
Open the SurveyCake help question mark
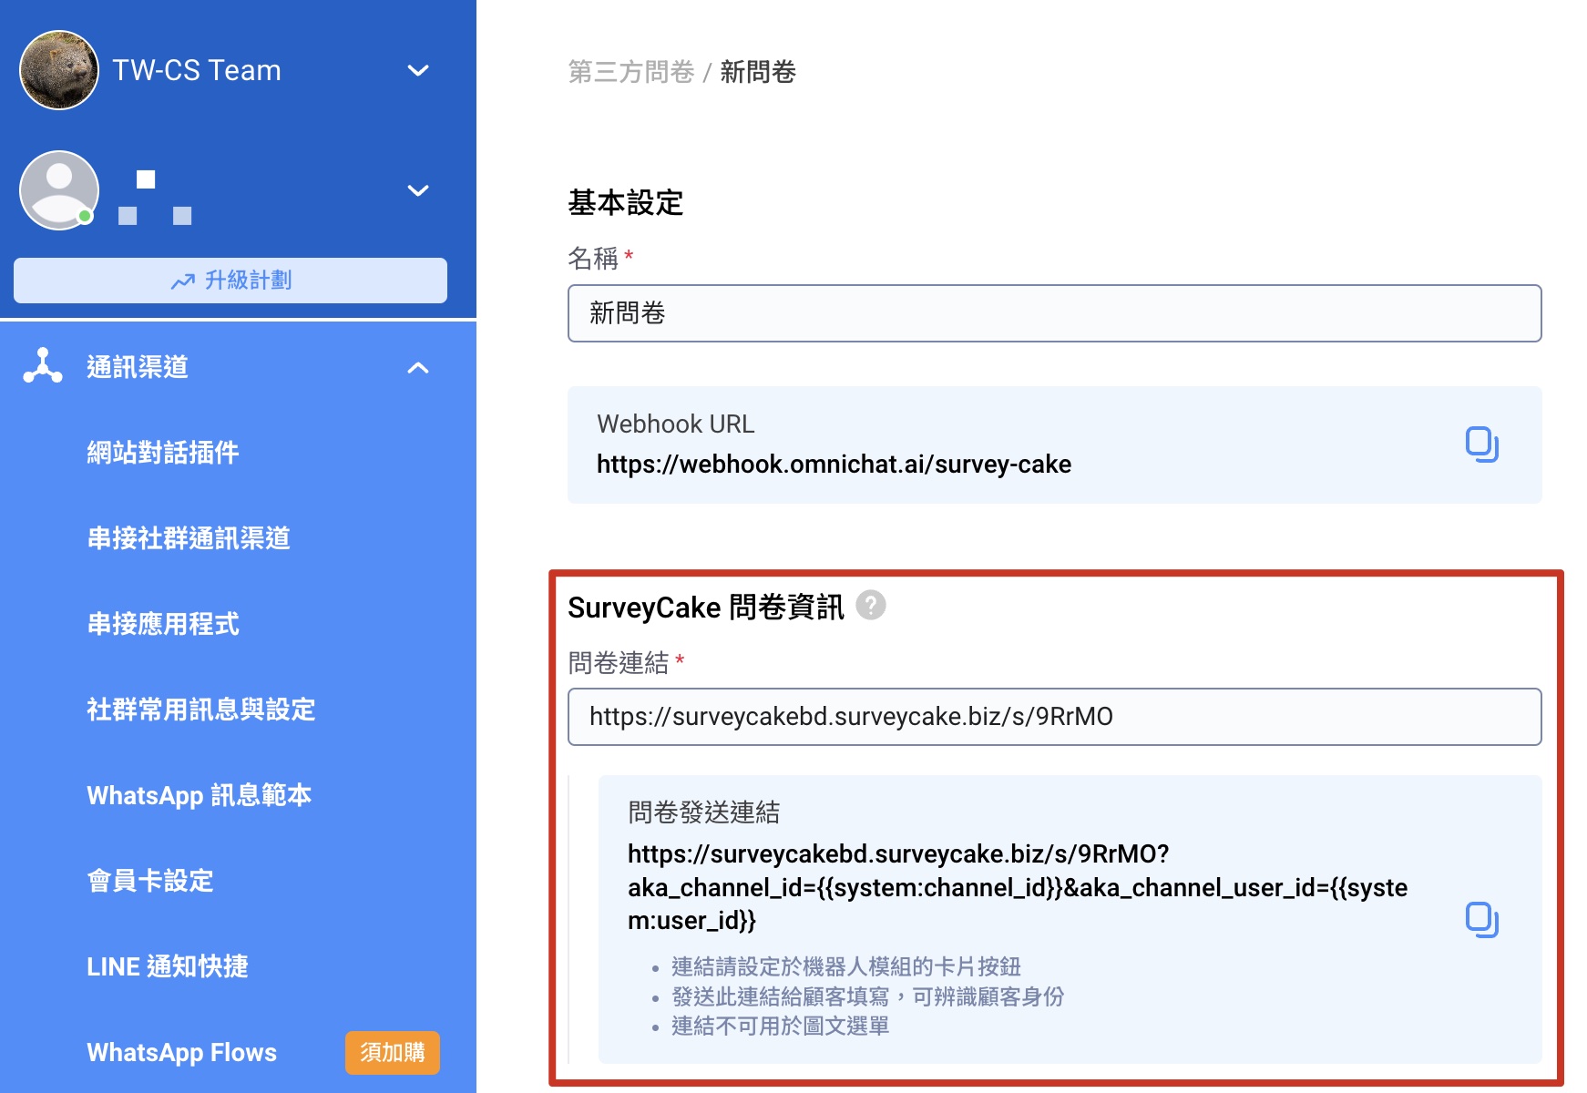(x=871, y=606)
